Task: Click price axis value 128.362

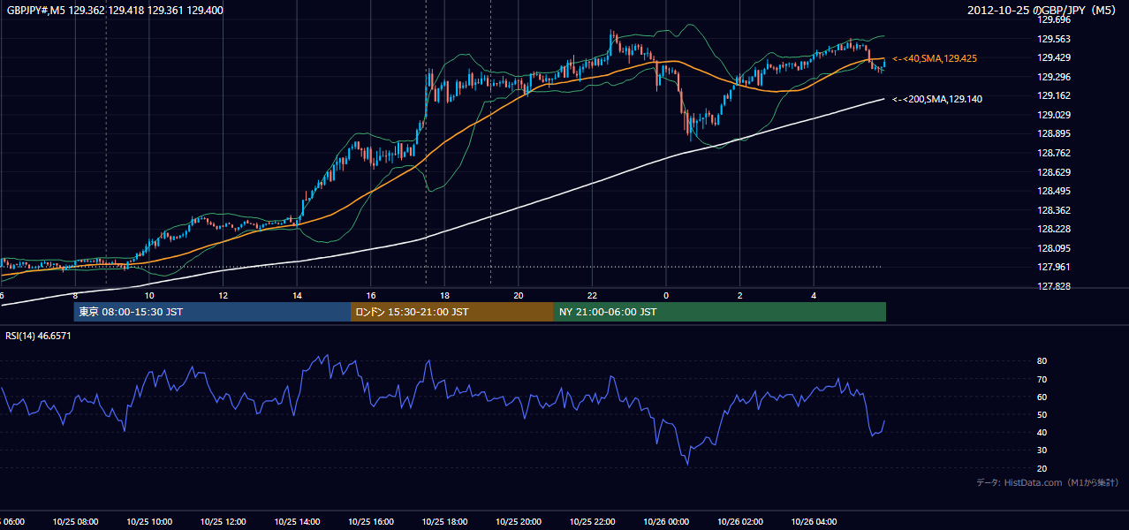Action: [x=1053, y=210]
